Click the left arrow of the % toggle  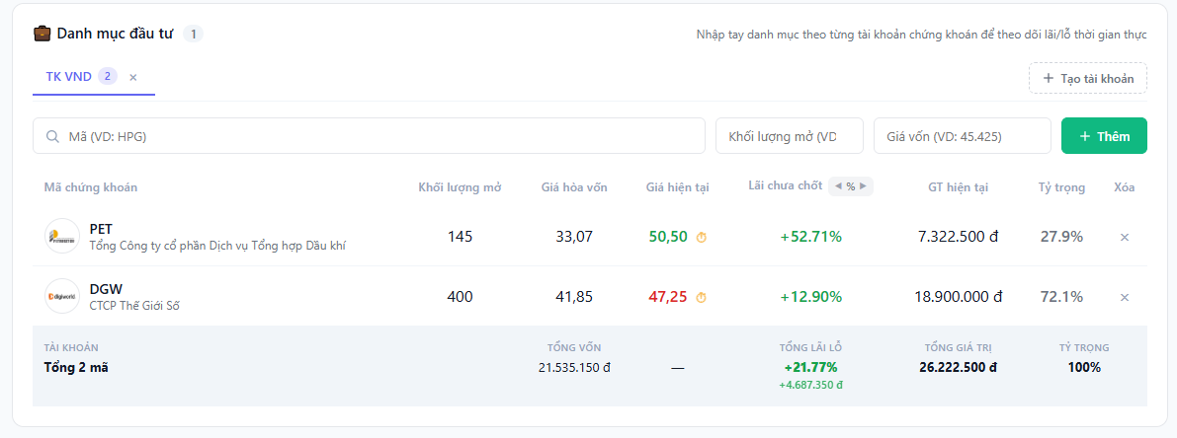(838, 186)
